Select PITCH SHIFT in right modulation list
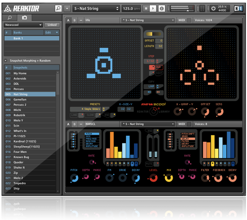 click(x=188, y=134)
